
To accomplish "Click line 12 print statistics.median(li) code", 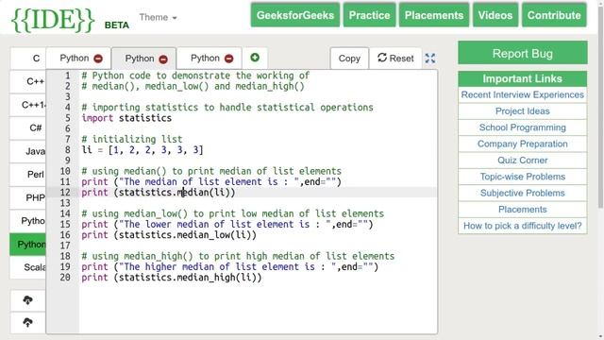I will (158, 193).
